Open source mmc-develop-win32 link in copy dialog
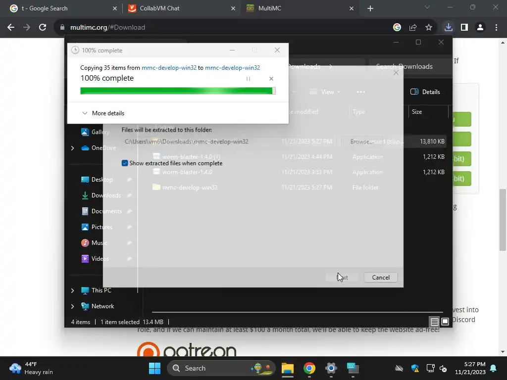 coord(169,67)
